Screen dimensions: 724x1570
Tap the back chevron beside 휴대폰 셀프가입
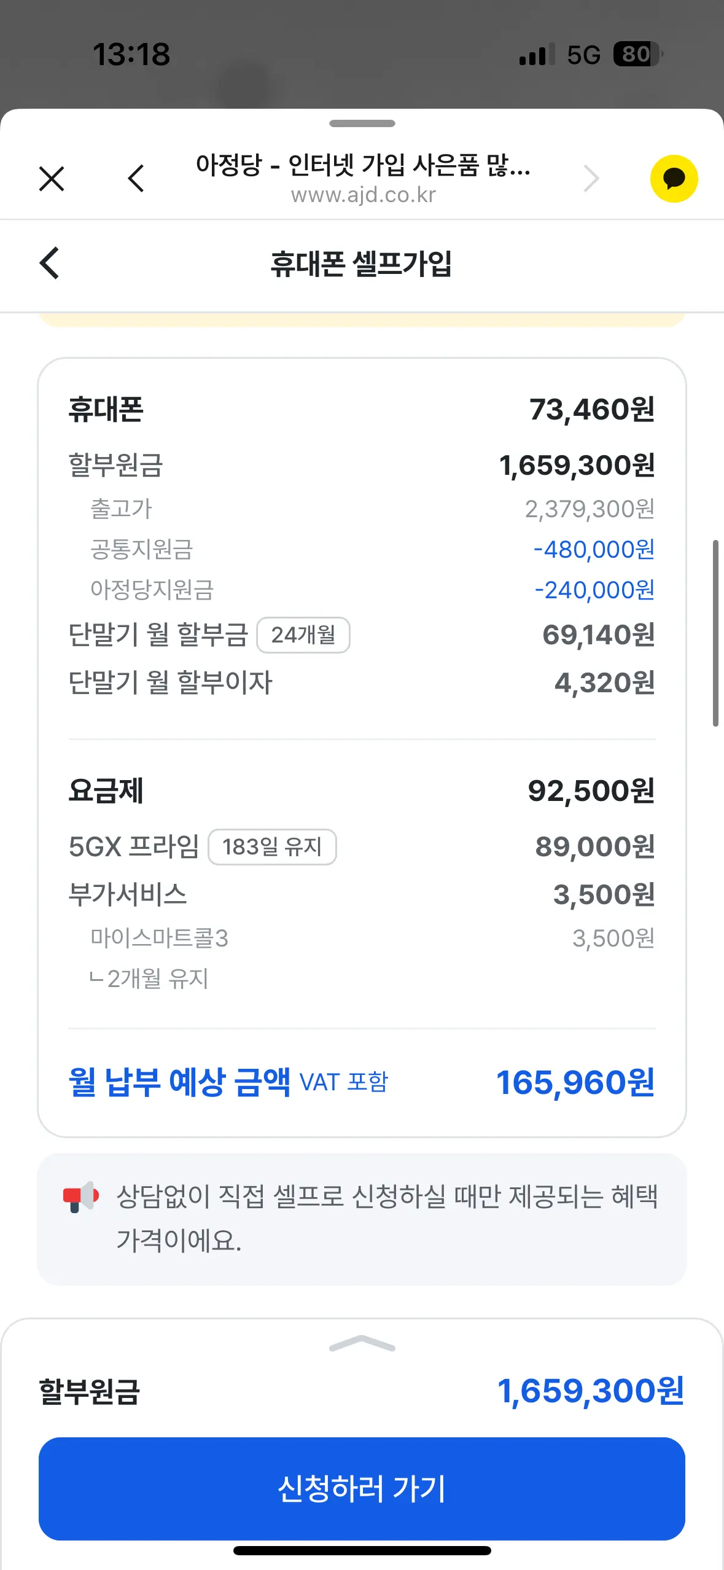click(50, 263)
